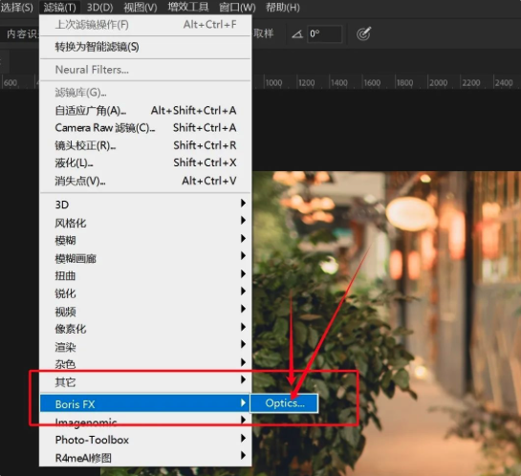Expand the Photo-Toolbox submenu
This screenshot has width=521, height=476.
145,440
